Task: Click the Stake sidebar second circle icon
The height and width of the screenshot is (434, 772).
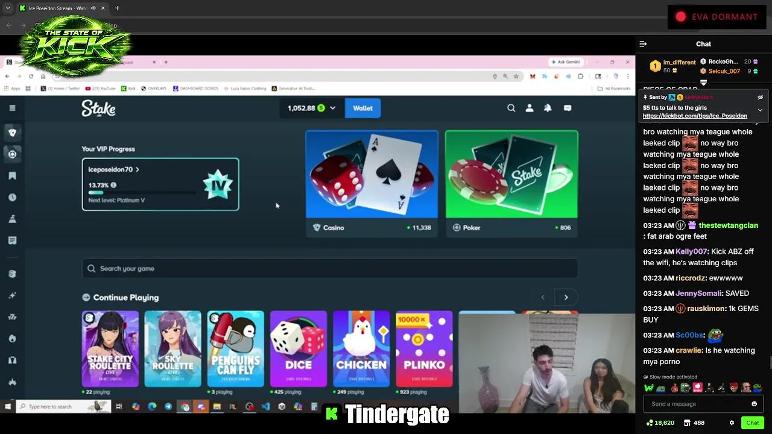Action: coord(12,154)
